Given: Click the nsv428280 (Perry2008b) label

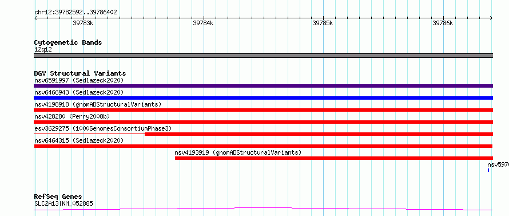Looking at the screenshot, I should pyautogui.click(x=71, y=116).
